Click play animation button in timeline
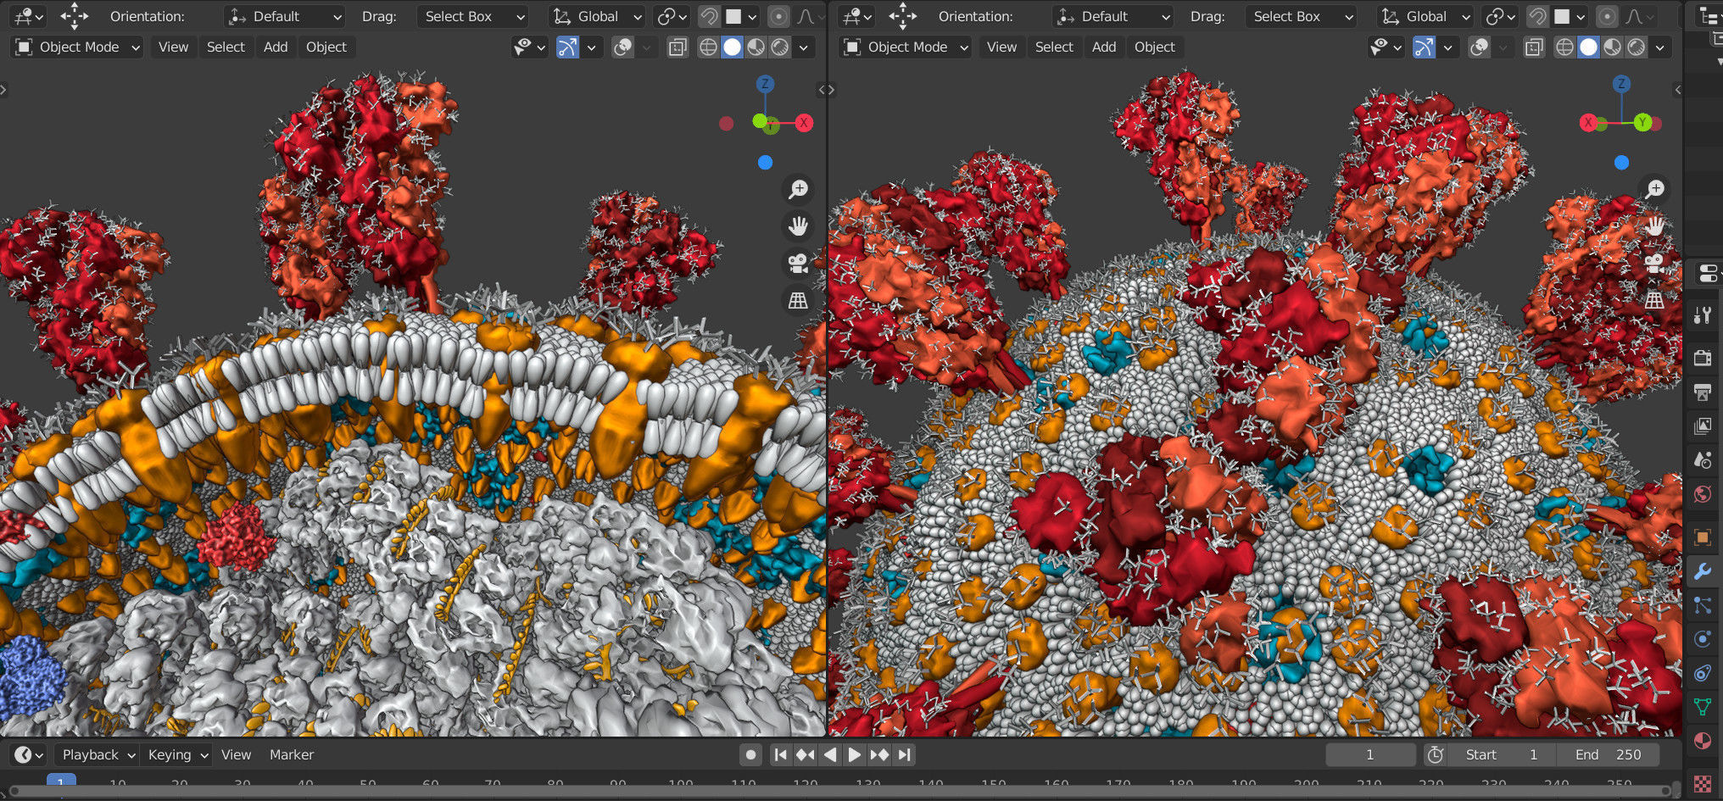 [x=855, y=754]
